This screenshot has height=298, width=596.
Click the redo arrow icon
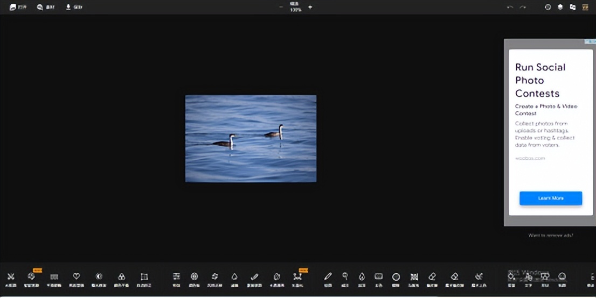[523, 8]
